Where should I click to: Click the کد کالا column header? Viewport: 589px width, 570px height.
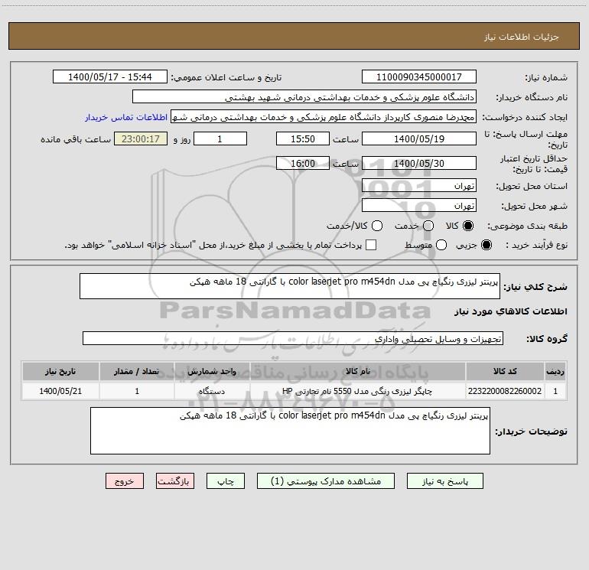point(505,371)
